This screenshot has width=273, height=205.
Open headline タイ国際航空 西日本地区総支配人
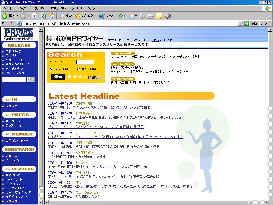pos(77,157)
